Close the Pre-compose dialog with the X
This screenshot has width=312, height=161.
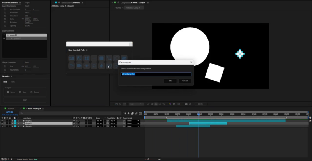(191, 62)
